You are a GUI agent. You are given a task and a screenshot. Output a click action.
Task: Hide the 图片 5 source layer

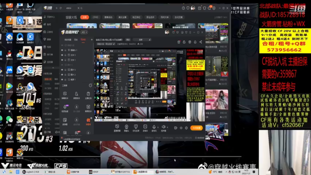(x=62, y=70)
